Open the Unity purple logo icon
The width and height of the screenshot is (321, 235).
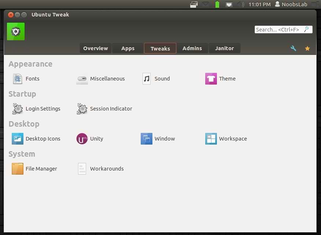click(82, 139)
